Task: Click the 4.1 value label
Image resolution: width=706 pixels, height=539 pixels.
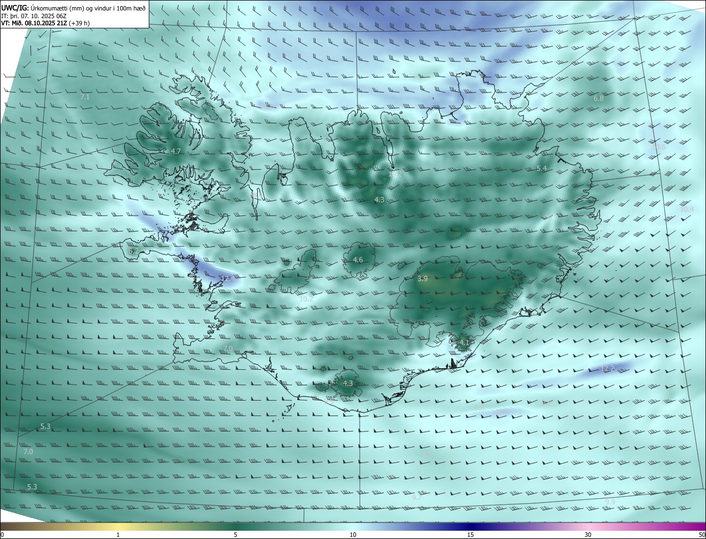Action: pyautogui.click(x=464, y=343)
